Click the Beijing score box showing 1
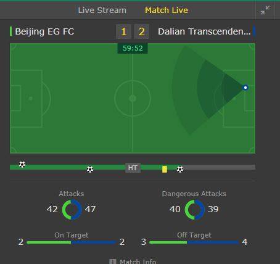 123,31
